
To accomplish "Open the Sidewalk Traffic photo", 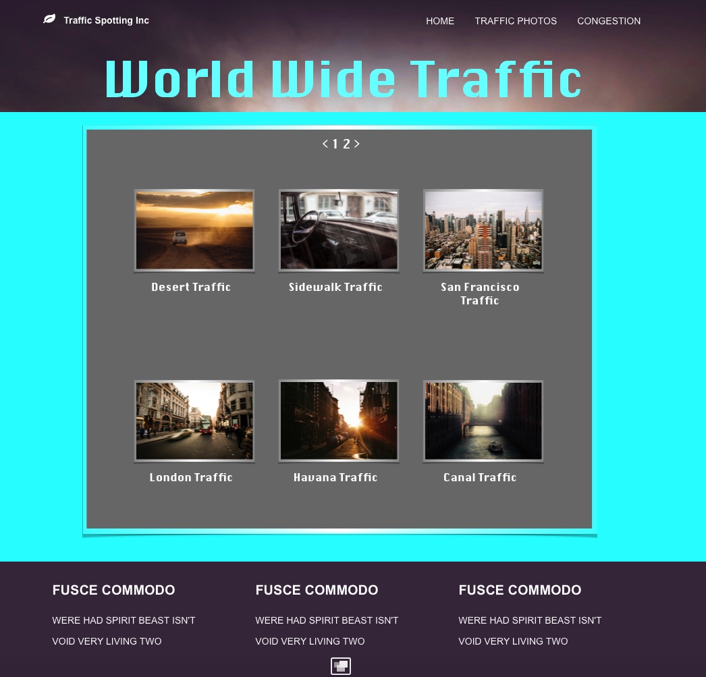I will point(339,230).
